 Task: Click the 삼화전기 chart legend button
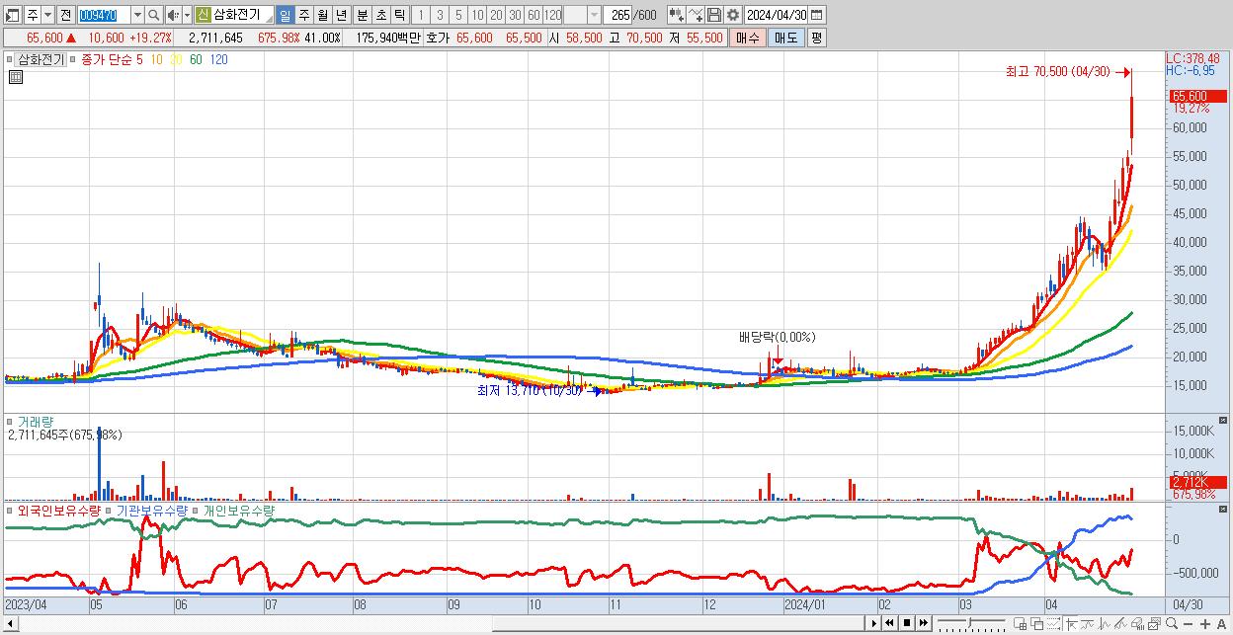(x=41, y=59)
